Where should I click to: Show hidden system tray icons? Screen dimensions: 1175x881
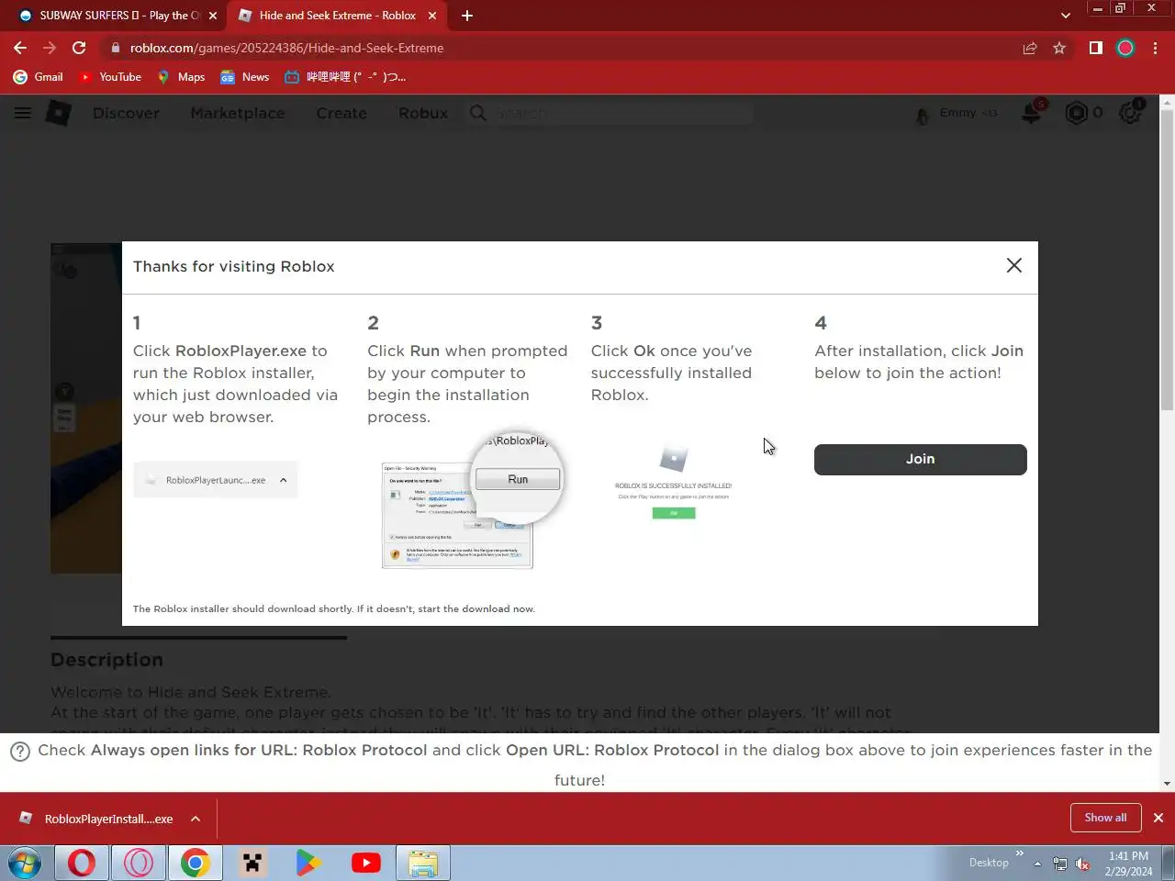pos(1037,864)
